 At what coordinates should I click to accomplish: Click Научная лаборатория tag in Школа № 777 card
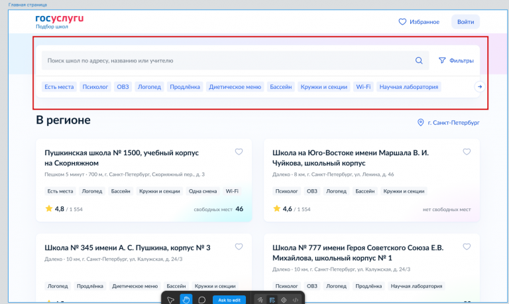pyautogui.click(x=416, y=286)
